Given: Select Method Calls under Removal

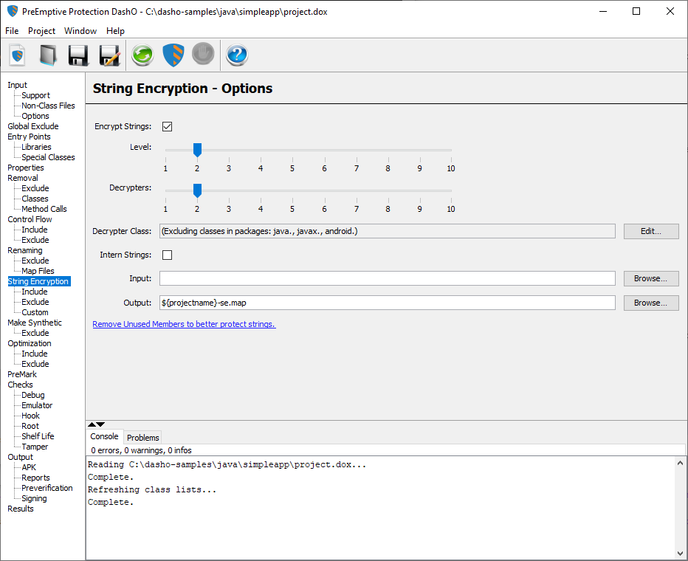Looking at the screenshot, I should 44,209.
